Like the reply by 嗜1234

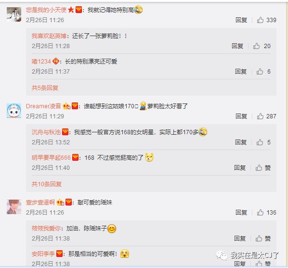click(263, 71)
